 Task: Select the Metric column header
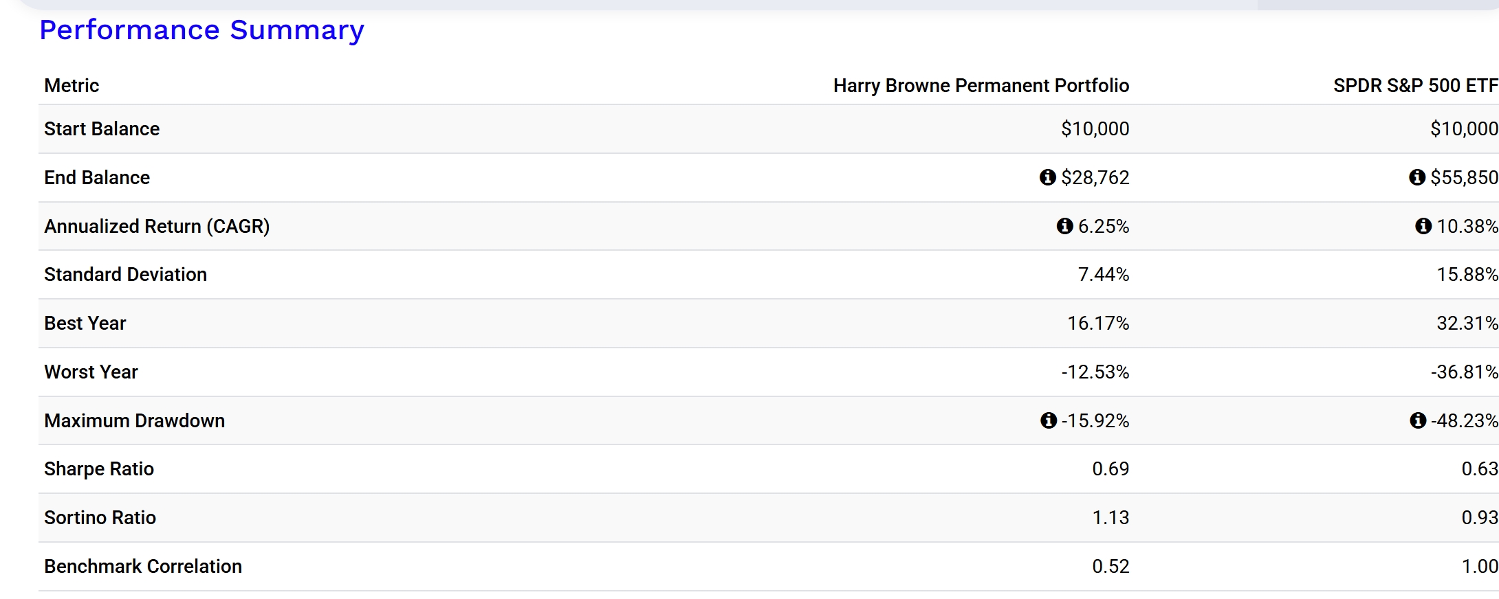72,86
